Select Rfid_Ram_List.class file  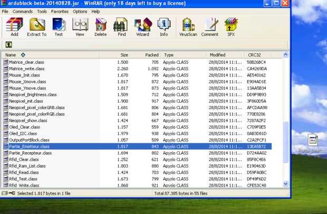point(27,166)
